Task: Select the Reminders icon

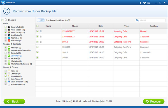Action: tap(9, 76)
